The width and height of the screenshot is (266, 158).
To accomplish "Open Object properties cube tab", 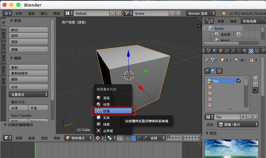I will point(221,51).
